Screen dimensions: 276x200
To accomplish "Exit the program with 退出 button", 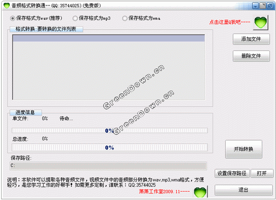I will click(x=243, y=190).
